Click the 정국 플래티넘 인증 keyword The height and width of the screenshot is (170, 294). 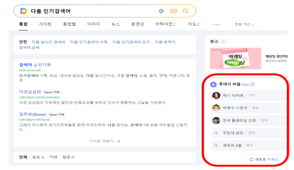click(x=239, y=120)
